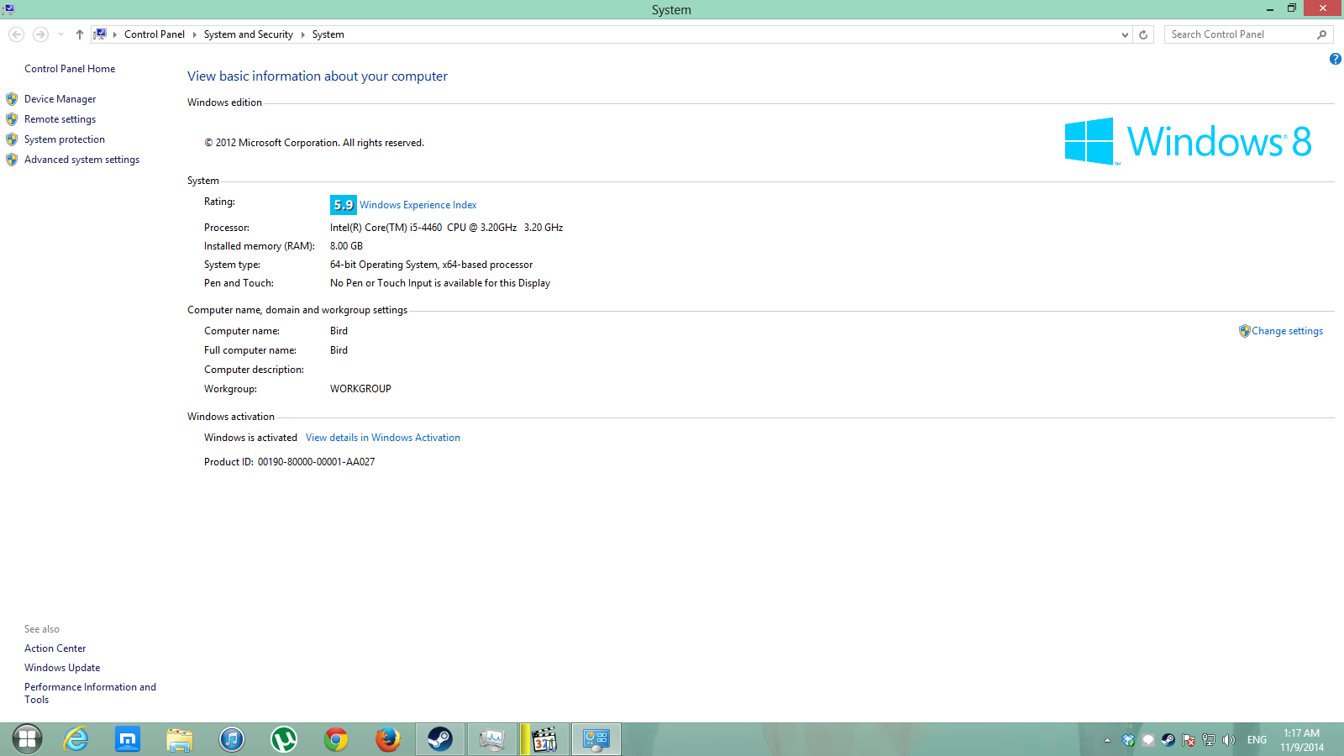Go back with the Back arrow
Image resolution: width=1344 pixels, height=756 pixels.
(16, 34)
